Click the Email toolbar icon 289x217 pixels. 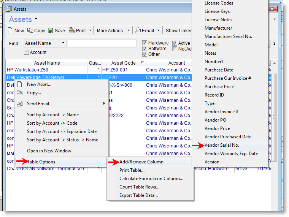[x=138, y=31]
